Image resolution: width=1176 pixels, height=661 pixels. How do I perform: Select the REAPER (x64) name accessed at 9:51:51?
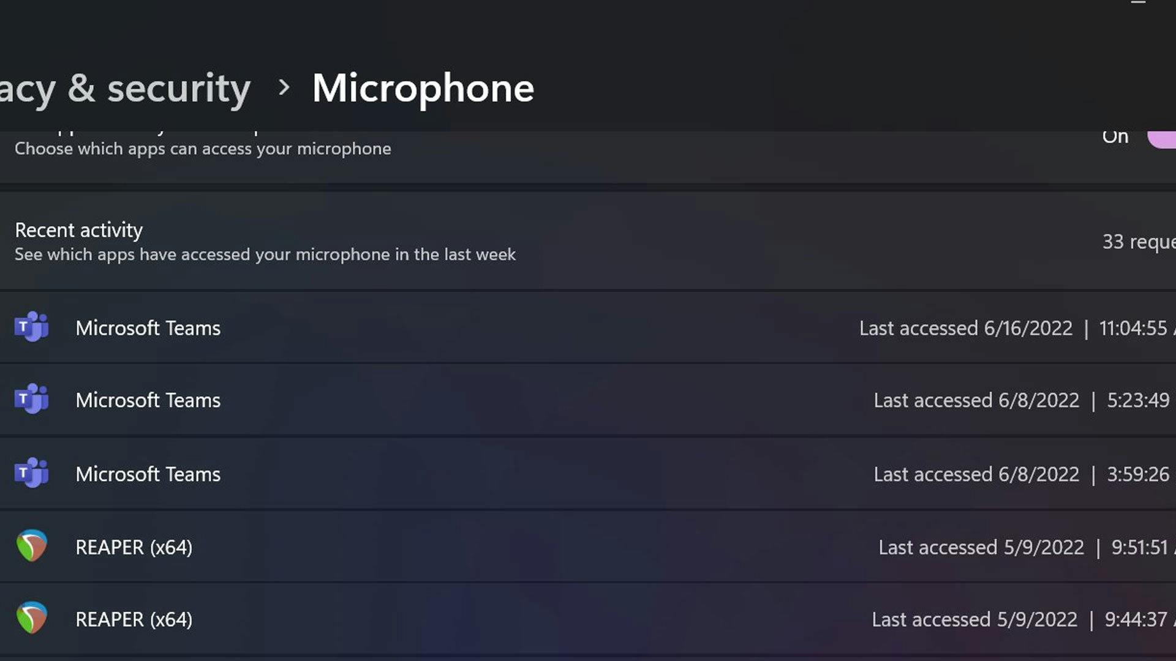(x=134, y=547)
